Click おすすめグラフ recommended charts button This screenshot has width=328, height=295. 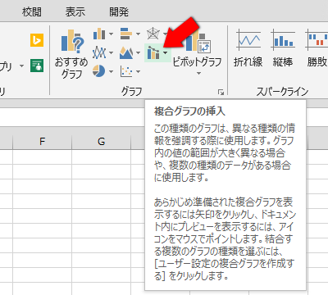point(71,53)
